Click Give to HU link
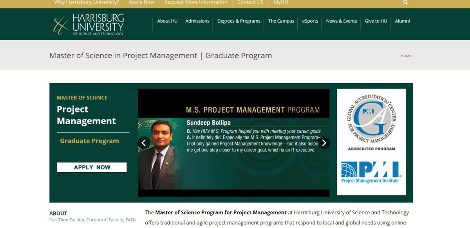 [376, 21]
